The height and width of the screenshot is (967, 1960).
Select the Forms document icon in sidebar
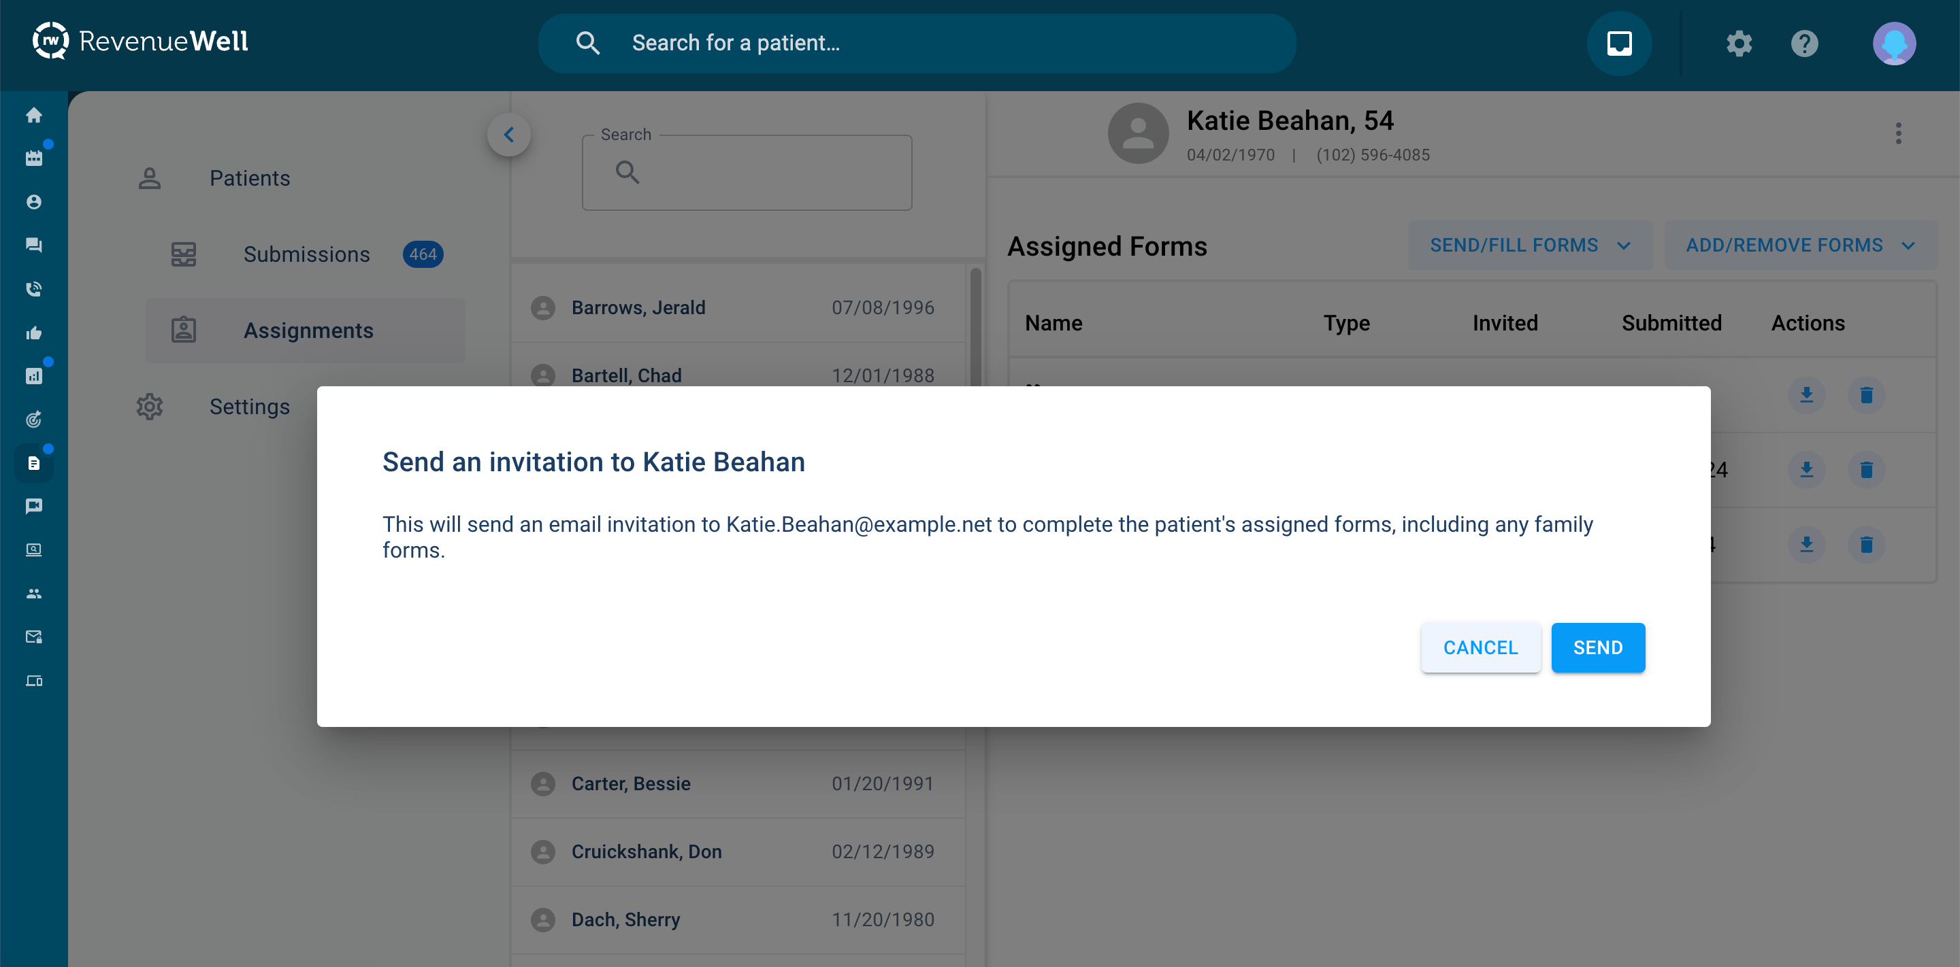33,462
